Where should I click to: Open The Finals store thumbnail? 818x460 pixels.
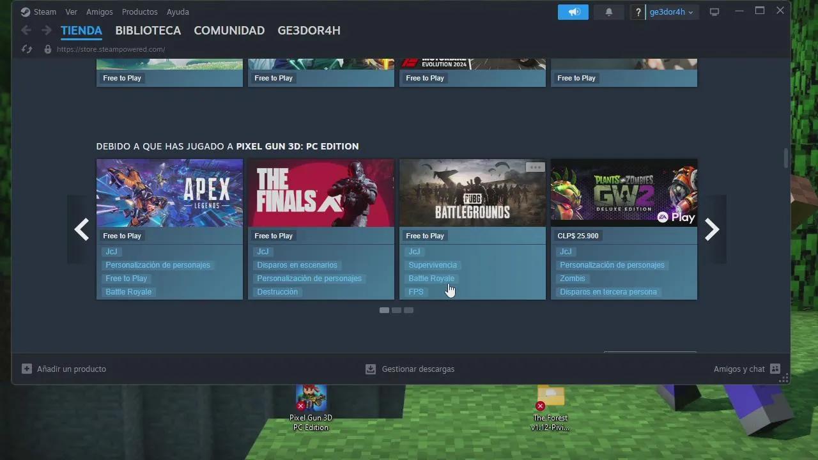tap(321, 193)
